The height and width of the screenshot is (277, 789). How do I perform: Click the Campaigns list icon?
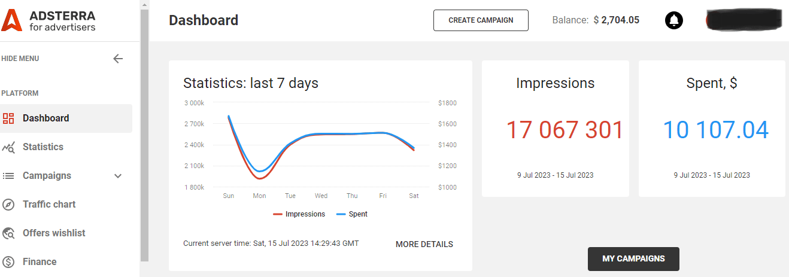click(8, 176)
